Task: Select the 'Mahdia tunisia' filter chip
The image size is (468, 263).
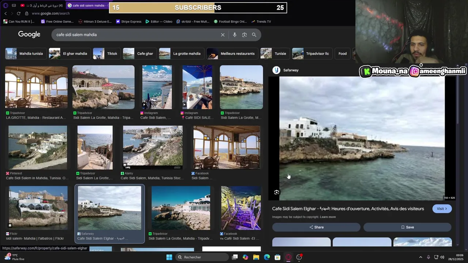Action: [25, 54]
